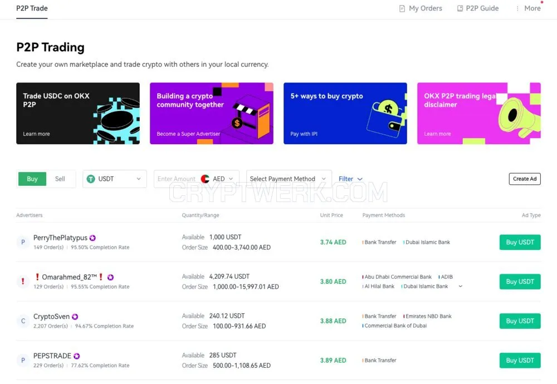Image resolution: width=557 pixels, height=384 pixels.
Task: Click the P2P Guide book icon
Action: [460, 8]
